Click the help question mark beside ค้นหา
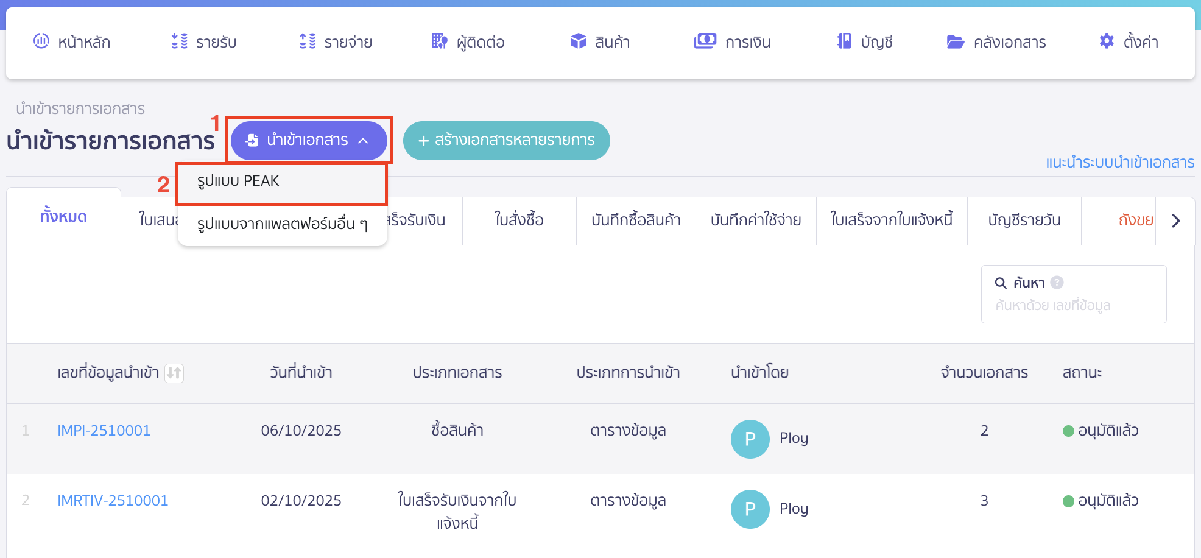This screenshot has width=1201, height=558. point(1058,283)
